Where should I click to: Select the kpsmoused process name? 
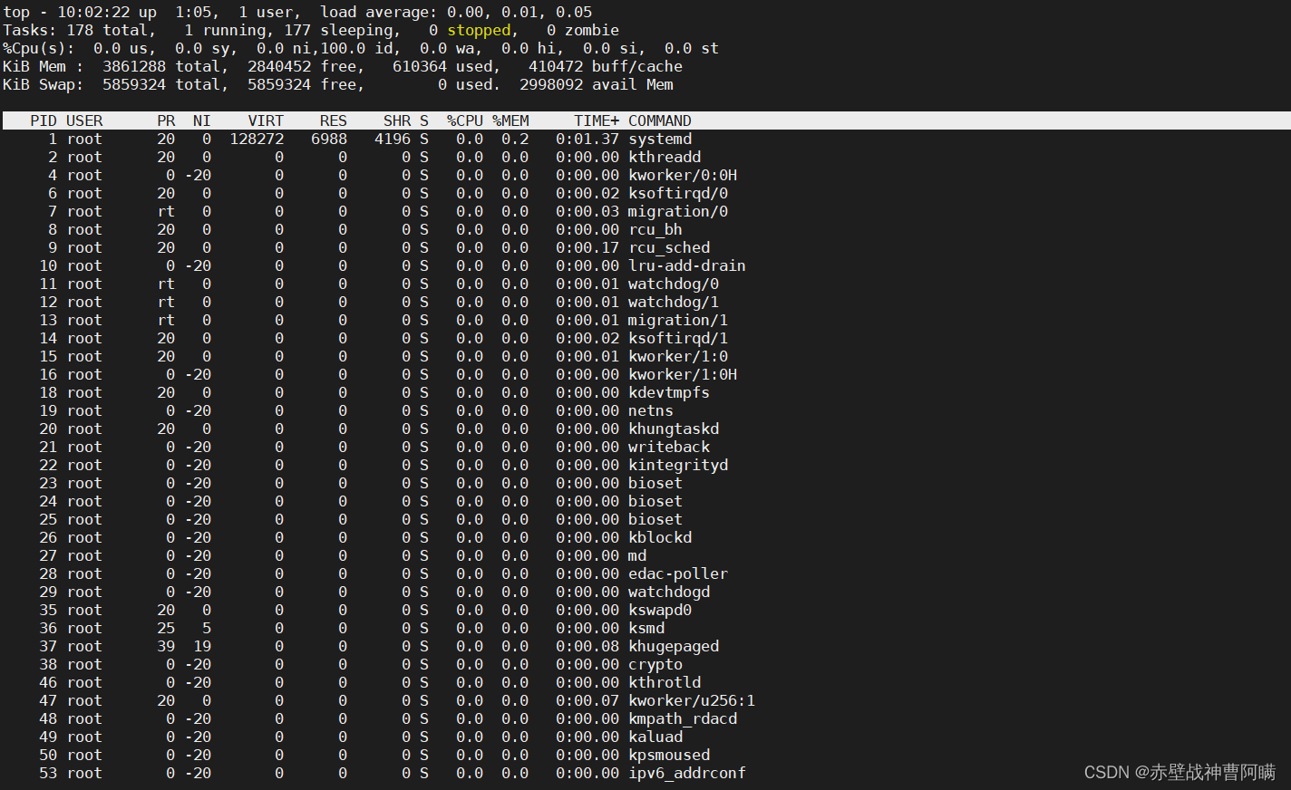pos(669,755)
